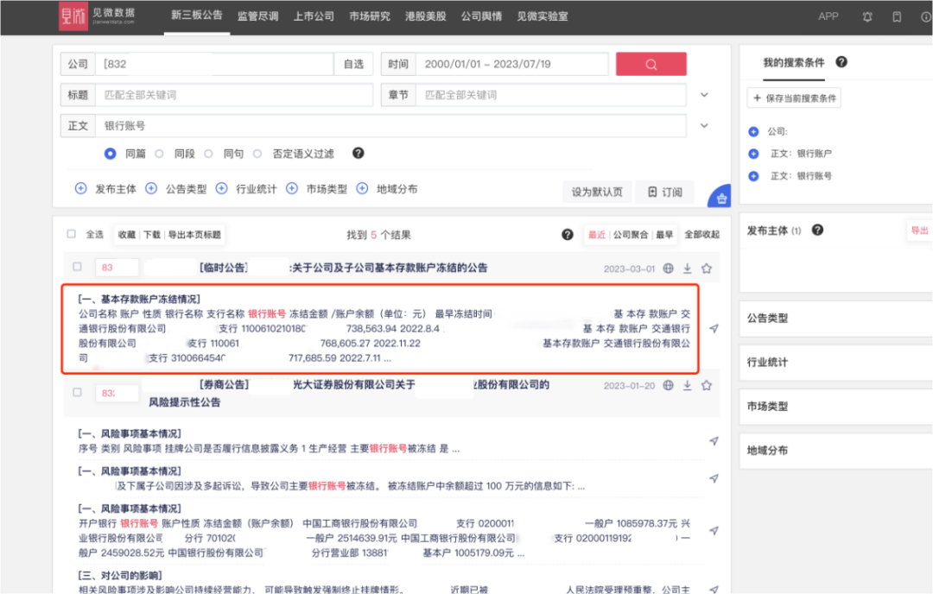This screenshot has height=594, width=933.
Task: Open the 公告类型 sidebar panel
Action: point(836,318)
